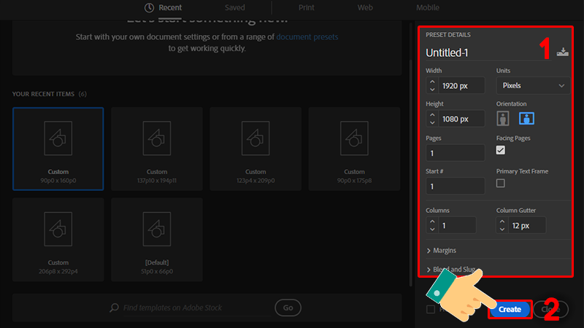Select portrait orientation icon
This screenshot has height=328, width=584.
tap(503, 118)
